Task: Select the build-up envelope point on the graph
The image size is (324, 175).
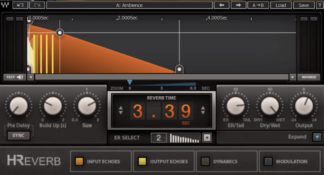Action: [x=60, y=33]
